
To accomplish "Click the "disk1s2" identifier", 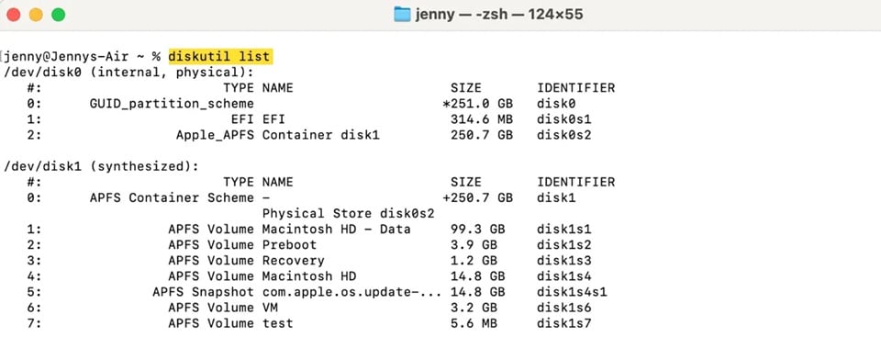I will click(564, 245).
